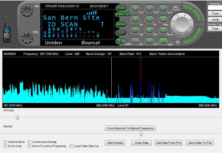
Task: Click the DBL CLICK scroll knob
Action: pyautogui.click(x=182, y=24)
